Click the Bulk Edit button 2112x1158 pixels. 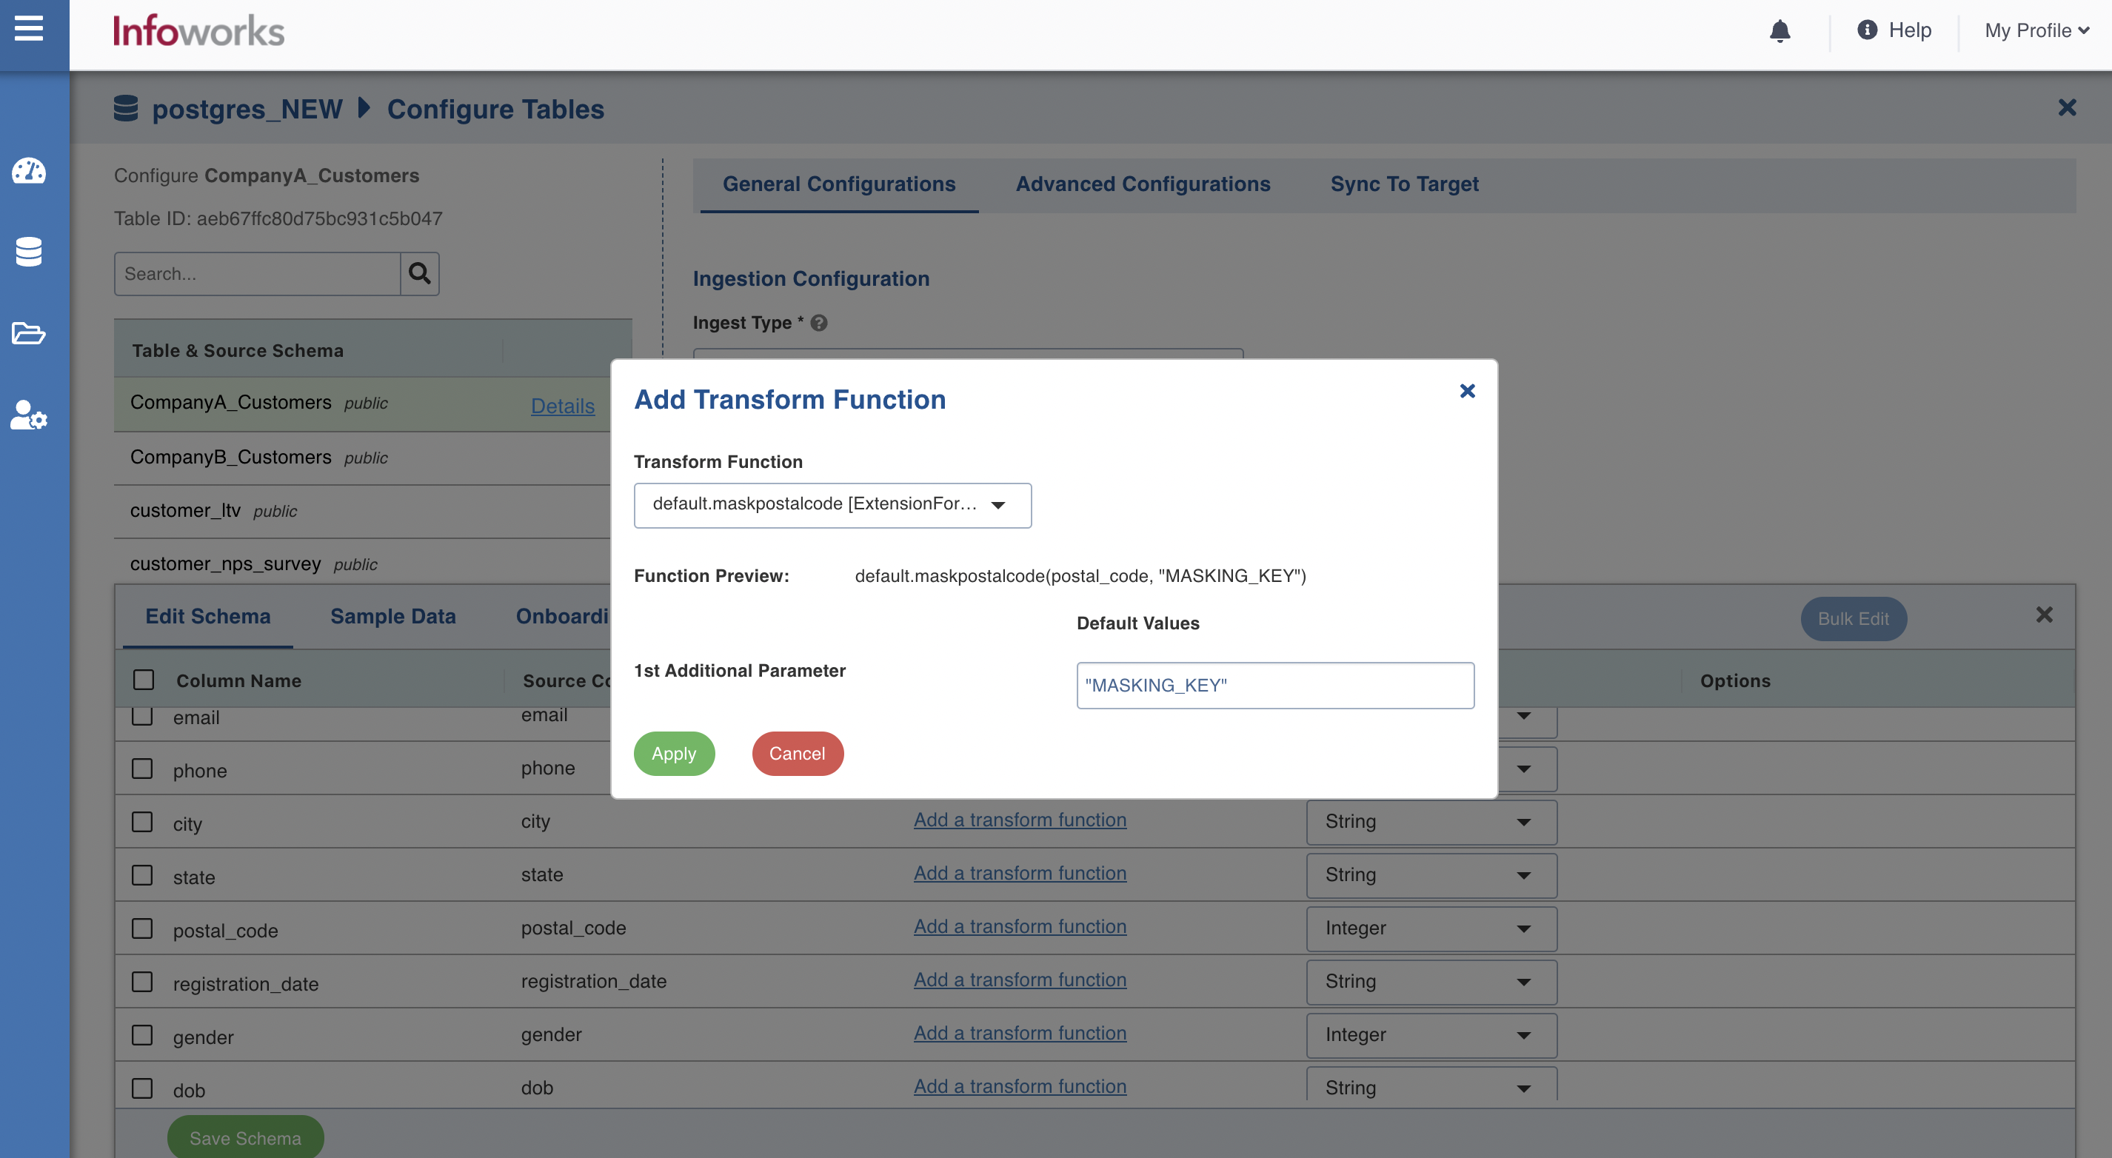pos(1853,619)
